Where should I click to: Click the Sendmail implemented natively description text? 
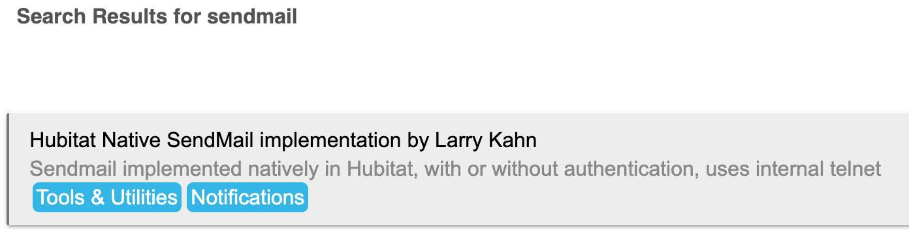coord(456,169)
